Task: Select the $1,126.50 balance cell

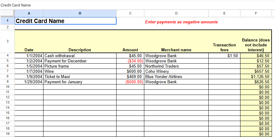Action: [256, 76]
